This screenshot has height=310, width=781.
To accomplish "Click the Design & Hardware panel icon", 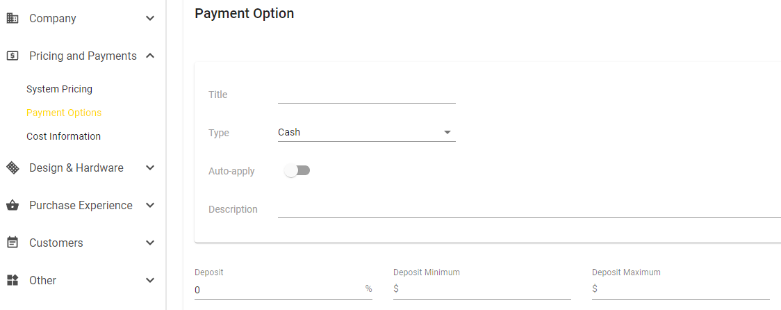I will (13, 168).
